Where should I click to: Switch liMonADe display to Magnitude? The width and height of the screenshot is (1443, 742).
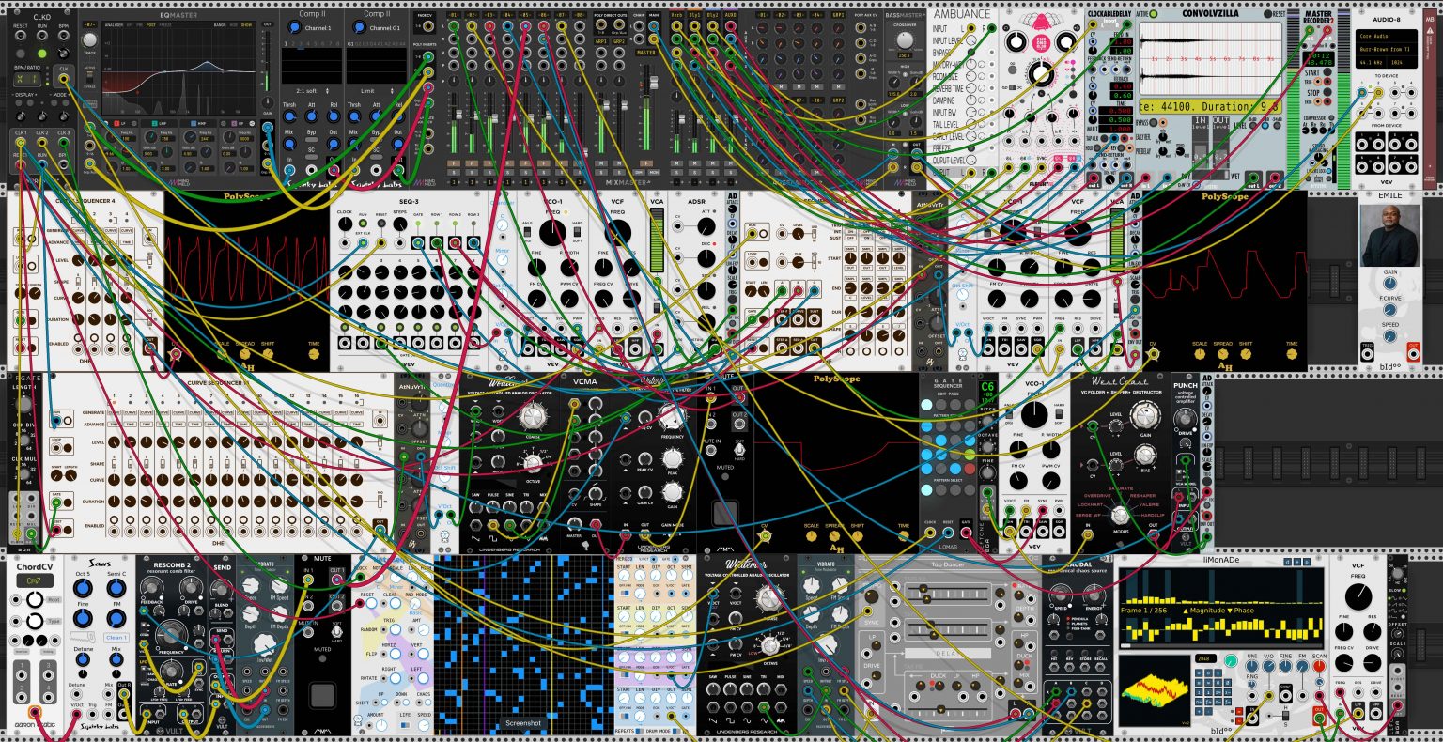(1202, 611)
